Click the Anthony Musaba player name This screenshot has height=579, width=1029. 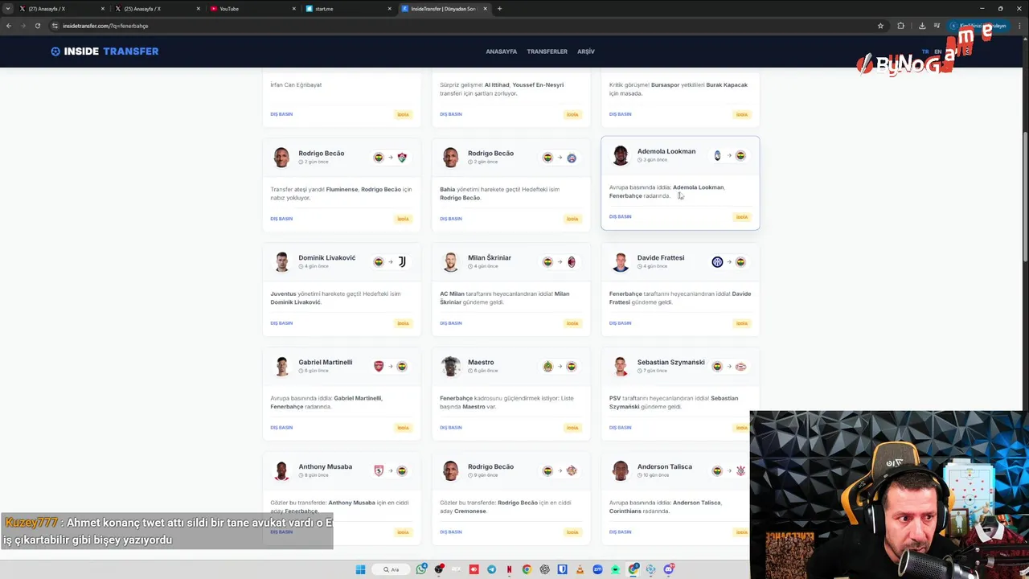(x=326, y=466)
